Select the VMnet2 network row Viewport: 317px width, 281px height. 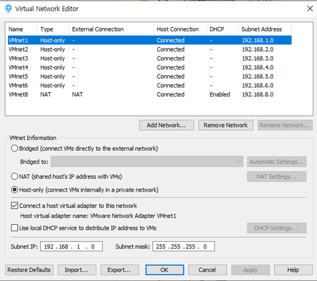(149, 49)
